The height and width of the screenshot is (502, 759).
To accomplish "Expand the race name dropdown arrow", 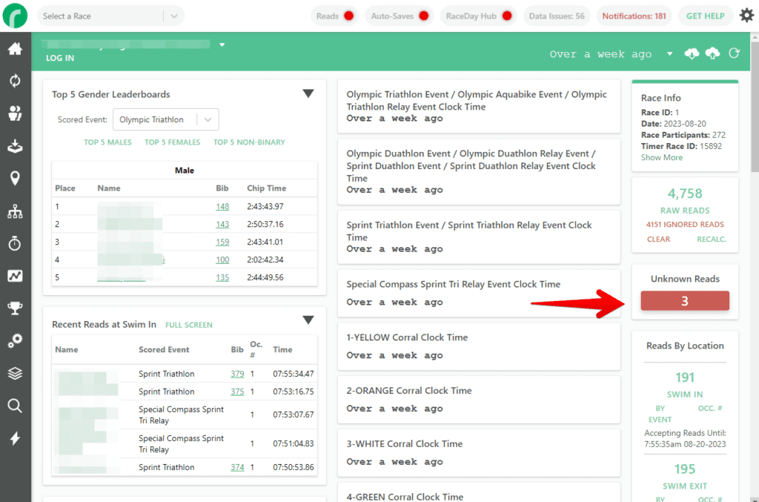I will (x=222, y=44).
